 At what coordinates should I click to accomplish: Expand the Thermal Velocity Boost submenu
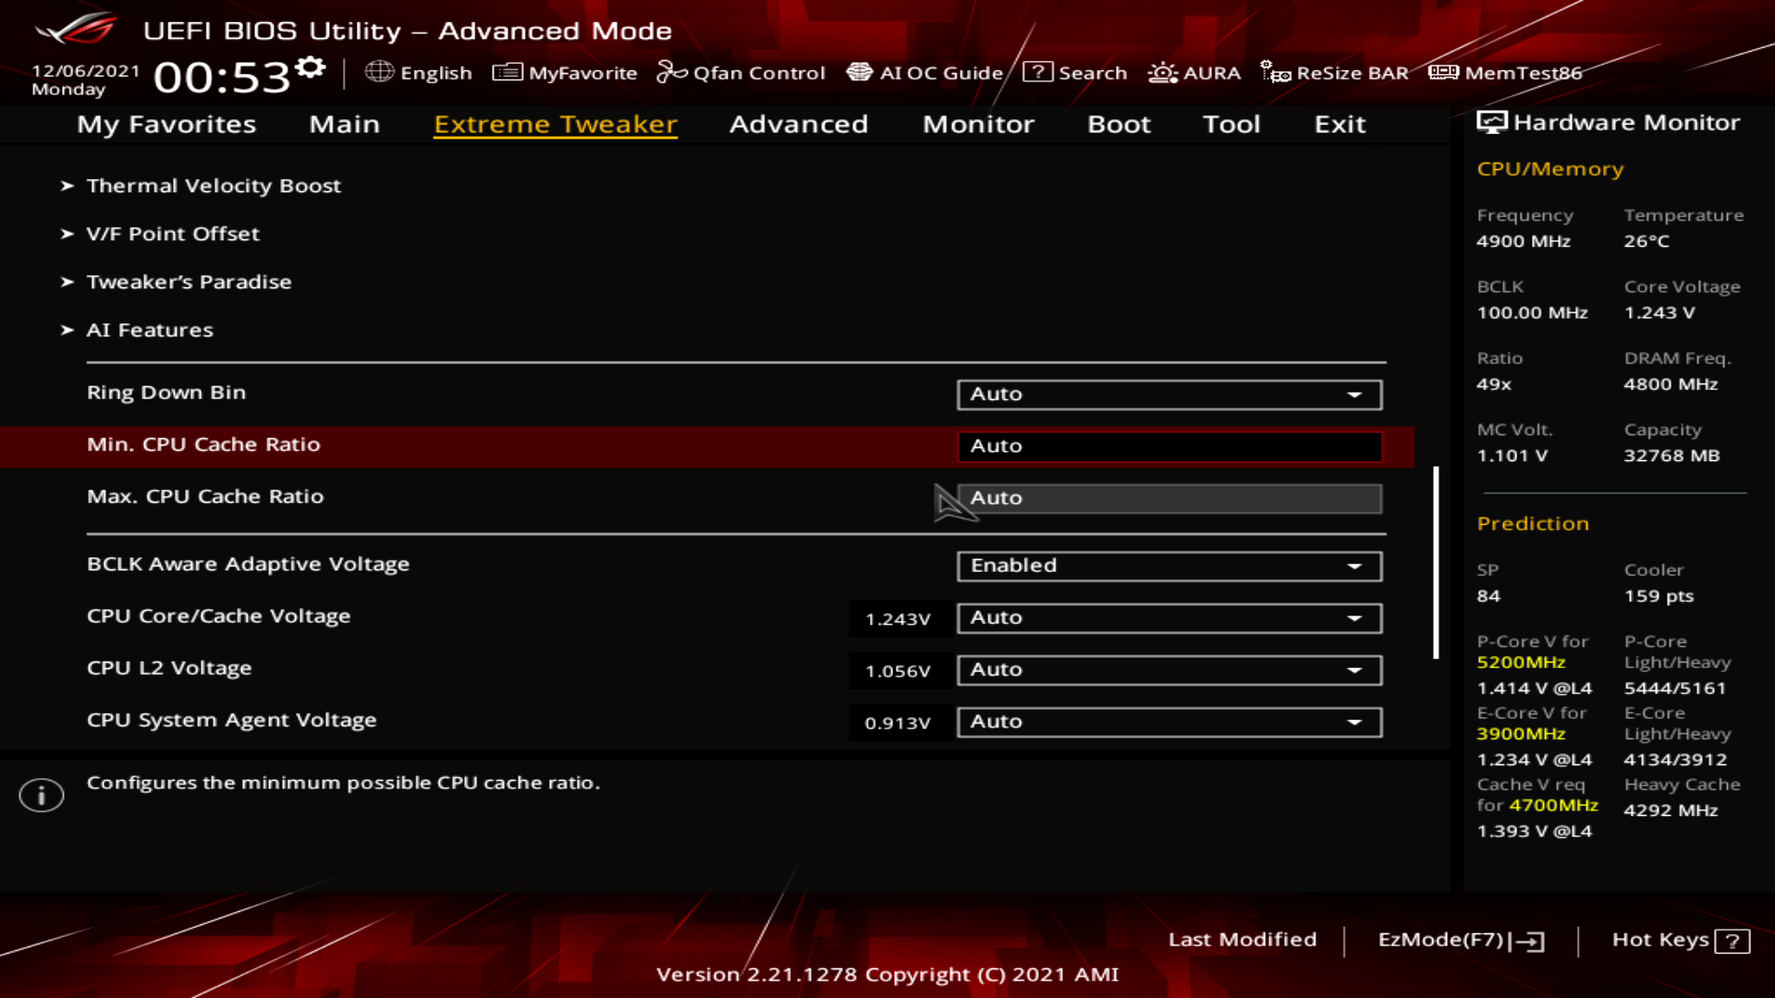[x=213, y=186]
